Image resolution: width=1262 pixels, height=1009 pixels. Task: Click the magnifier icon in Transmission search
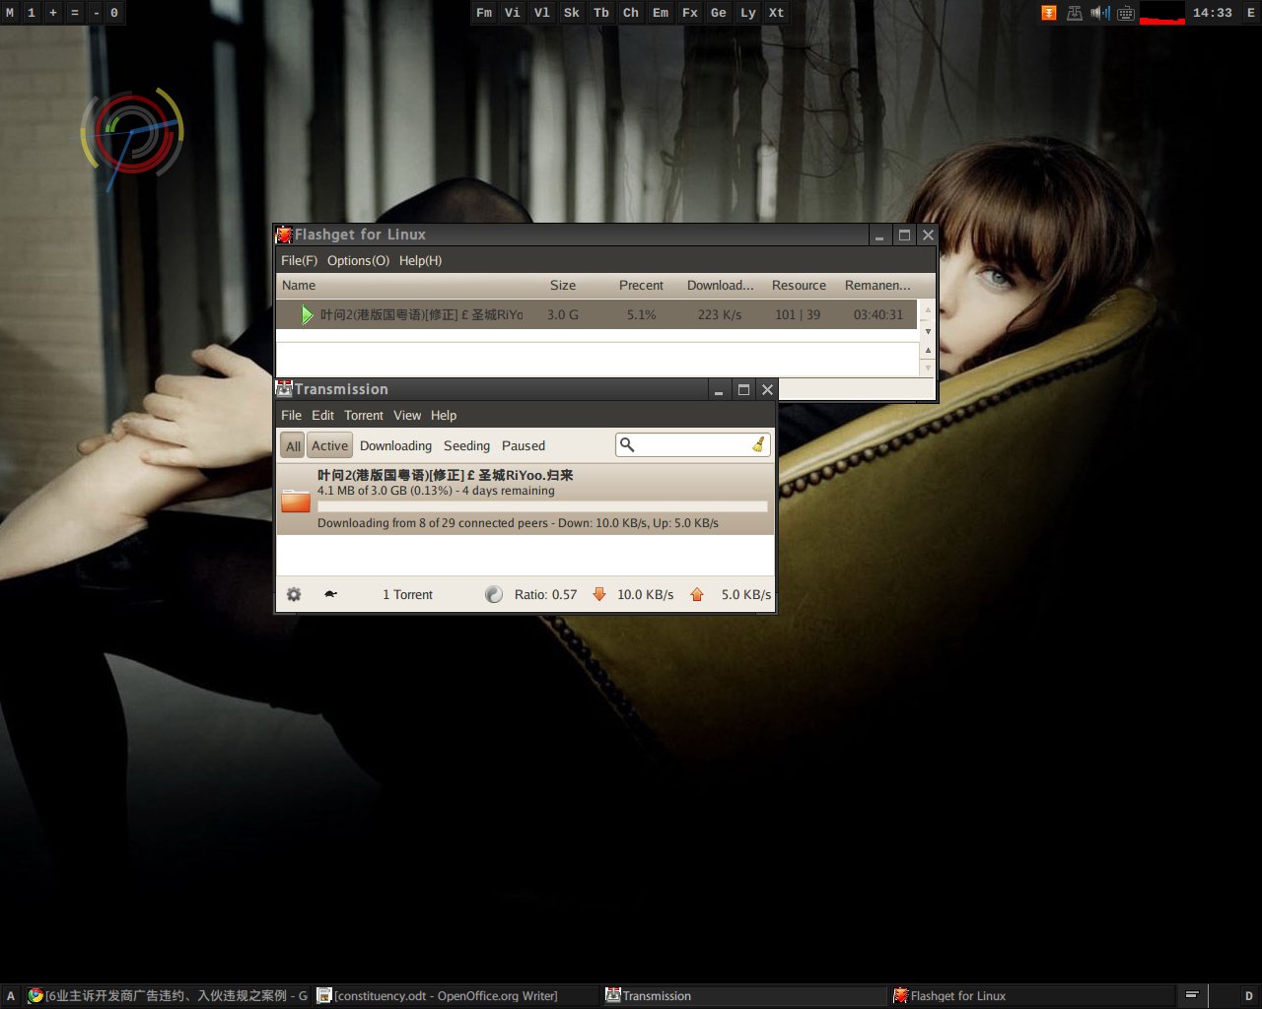[626, 444]
